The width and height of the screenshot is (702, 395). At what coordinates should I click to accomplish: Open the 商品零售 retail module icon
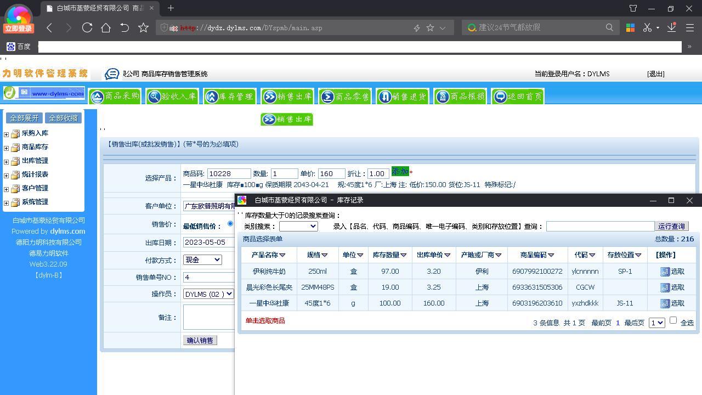(344, 96)
